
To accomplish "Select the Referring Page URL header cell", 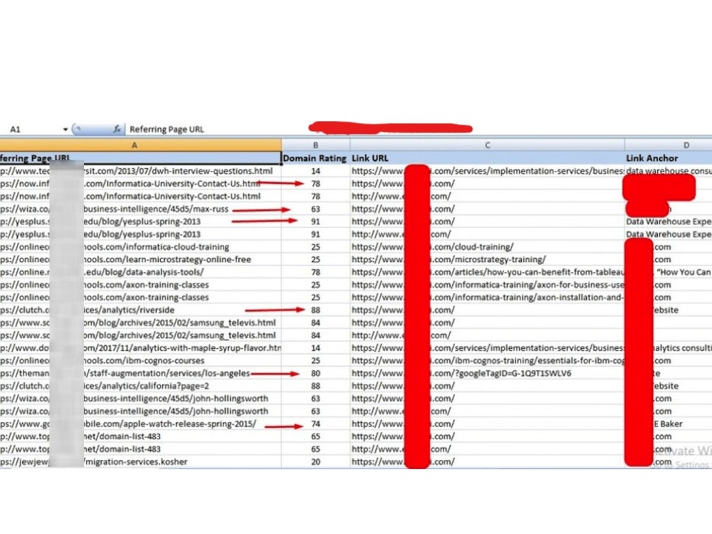I will point(140,158).
